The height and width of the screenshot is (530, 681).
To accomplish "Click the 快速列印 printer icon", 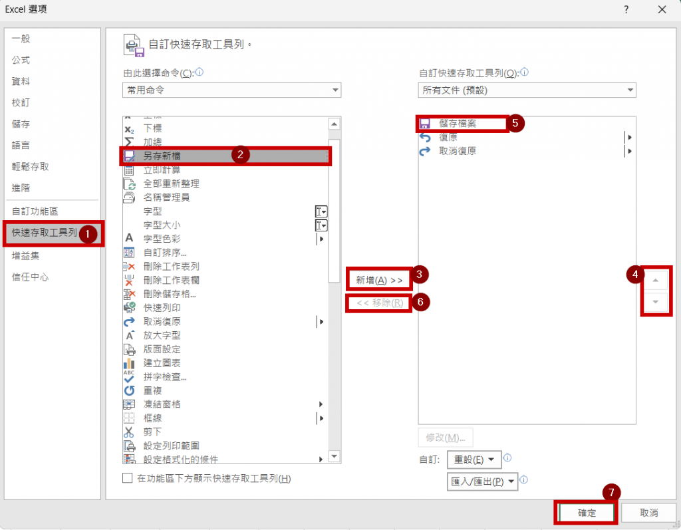I will point(129,308).
